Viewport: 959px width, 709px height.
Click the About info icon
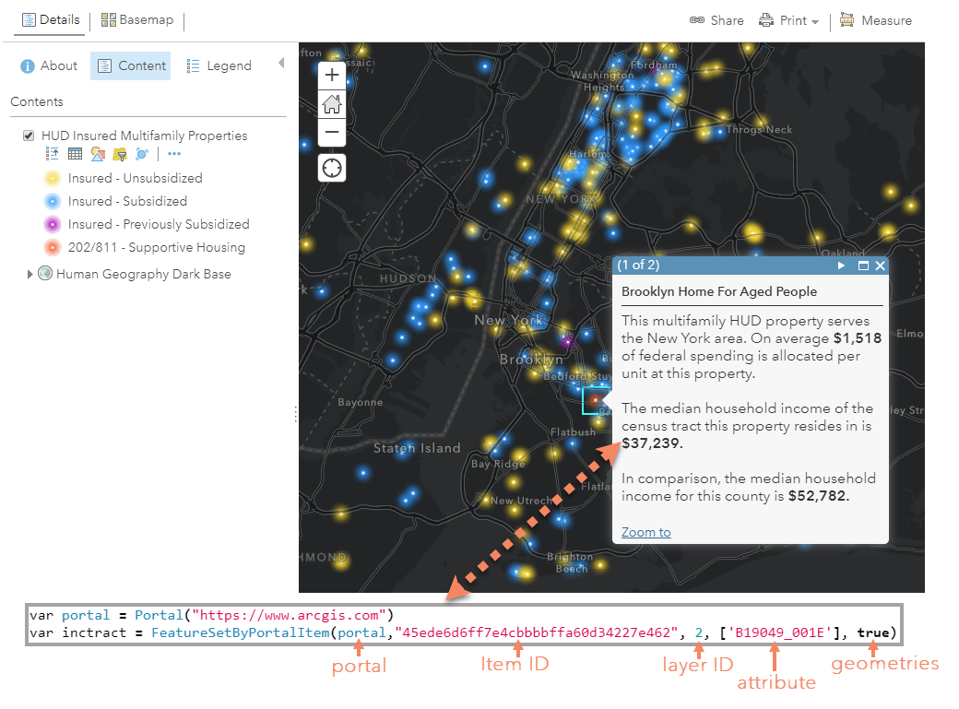tap(28, 66)
